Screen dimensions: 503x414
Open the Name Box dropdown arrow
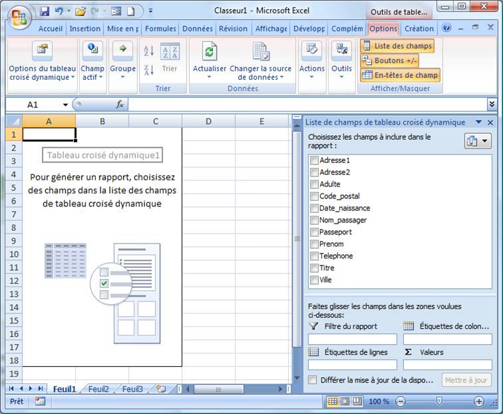[65, 104]
